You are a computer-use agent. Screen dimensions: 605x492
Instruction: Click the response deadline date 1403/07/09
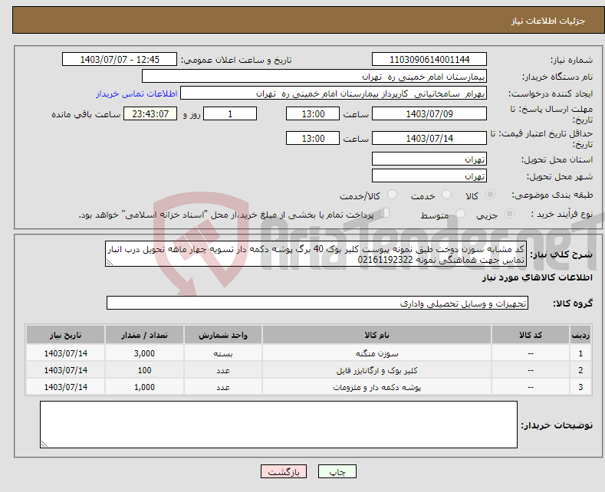click(429, 113)
